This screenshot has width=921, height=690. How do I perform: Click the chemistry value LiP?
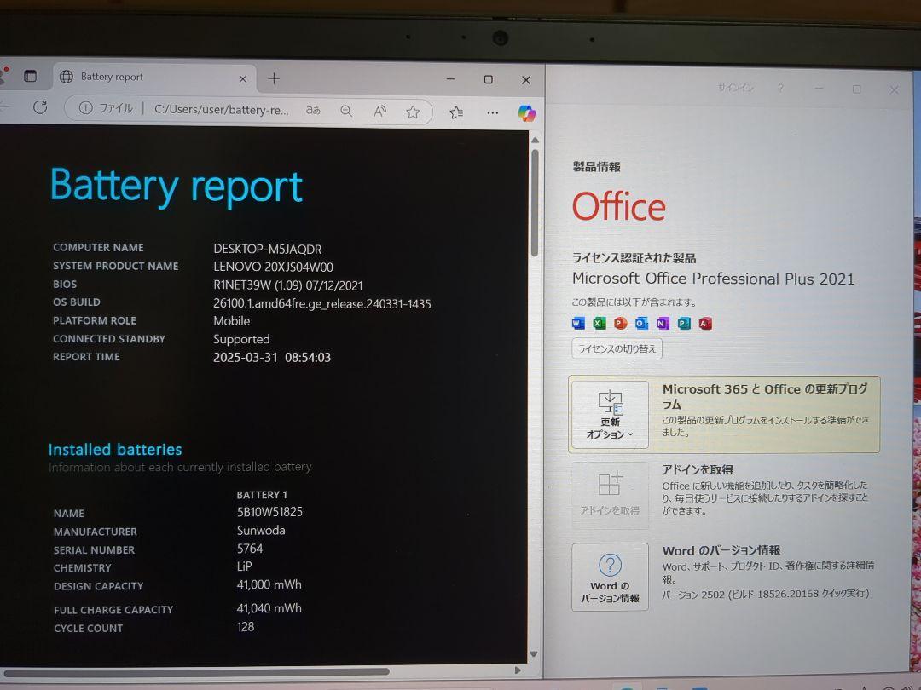click(245, 566)
